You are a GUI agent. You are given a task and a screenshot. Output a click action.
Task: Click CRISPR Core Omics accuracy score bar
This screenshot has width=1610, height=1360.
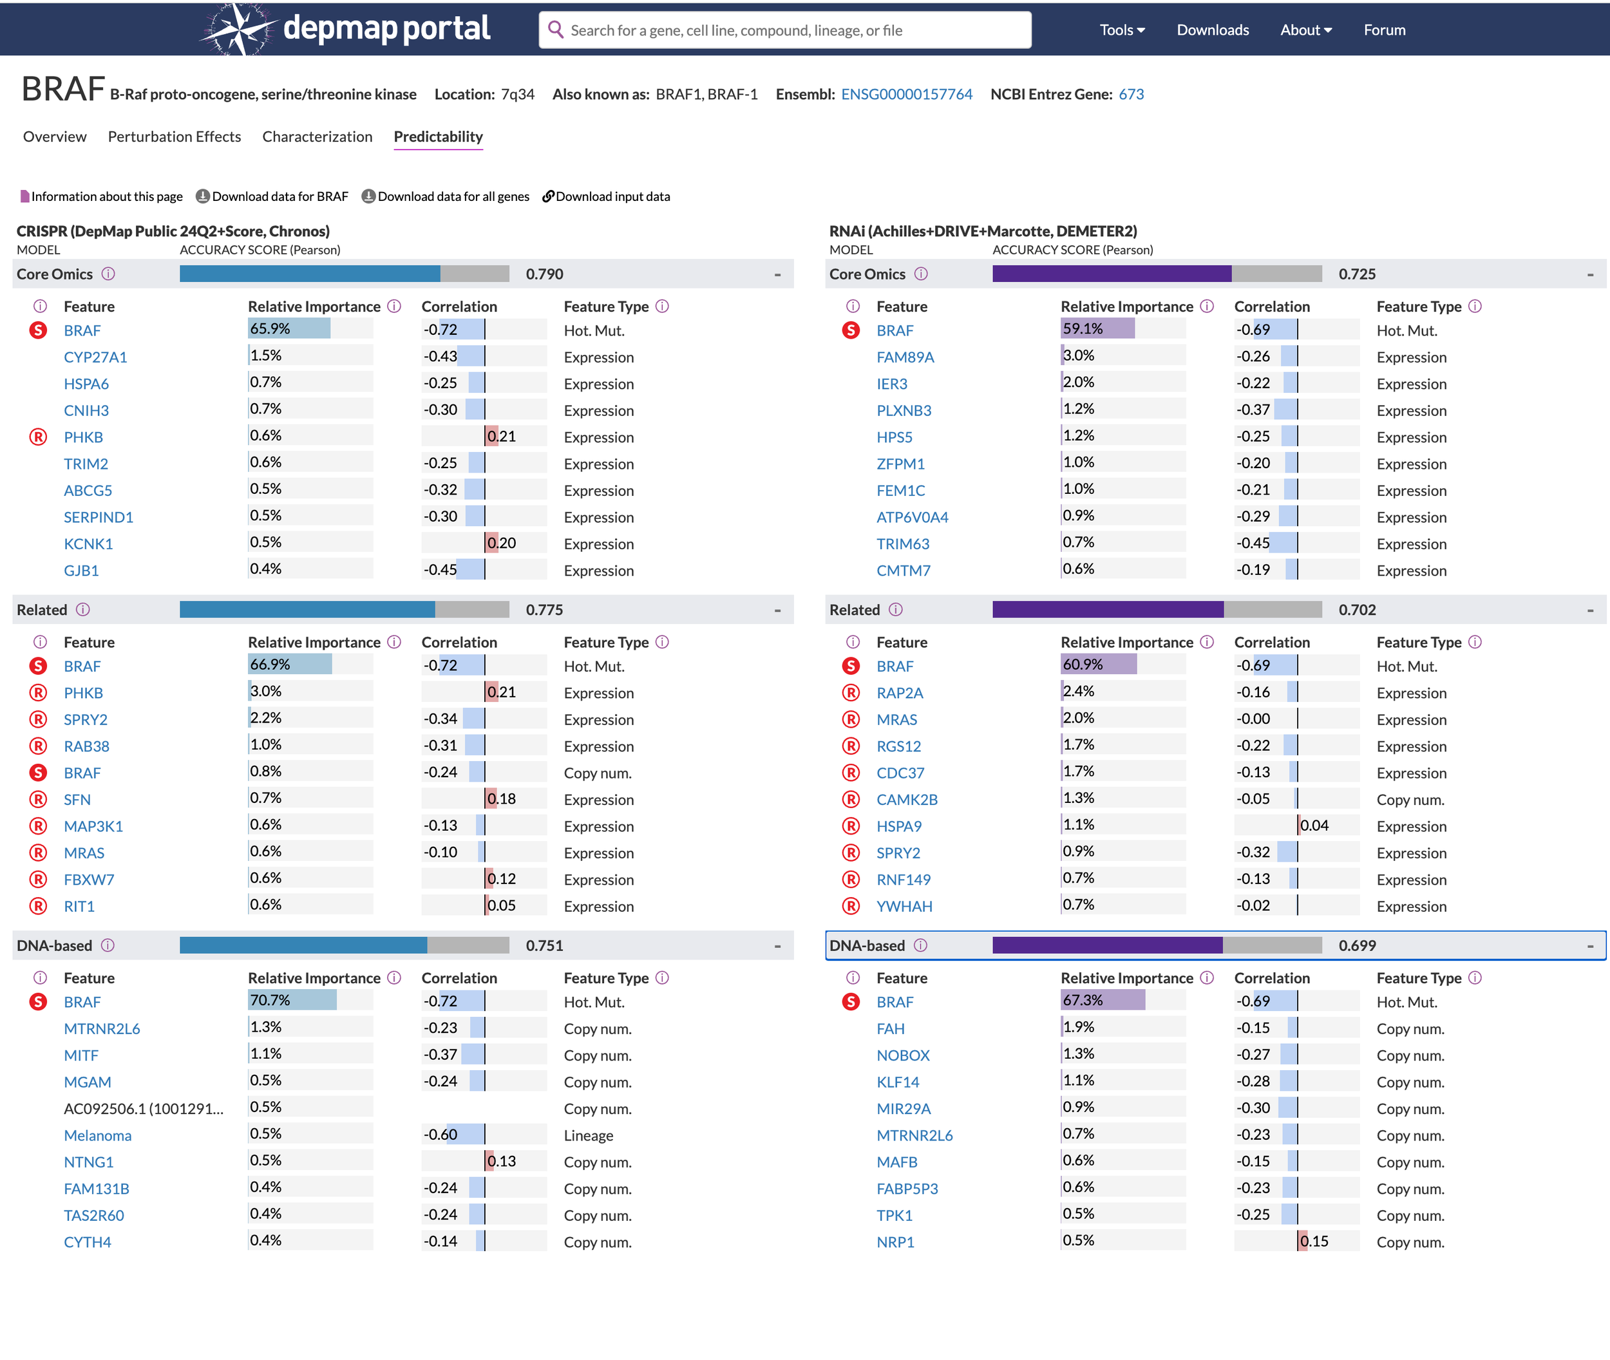tap(344, 274)
